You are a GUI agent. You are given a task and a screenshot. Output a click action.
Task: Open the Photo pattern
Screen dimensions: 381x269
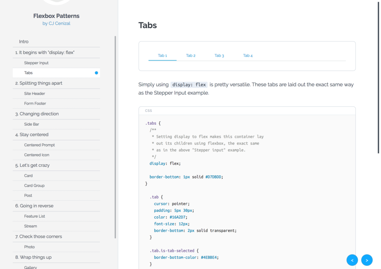coord(29,247)
